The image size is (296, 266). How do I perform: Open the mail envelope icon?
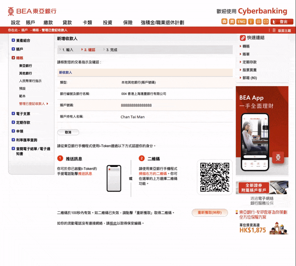tap(266, 21)
